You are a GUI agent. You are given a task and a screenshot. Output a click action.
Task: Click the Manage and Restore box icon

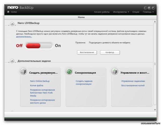click(x=115, y=71)
